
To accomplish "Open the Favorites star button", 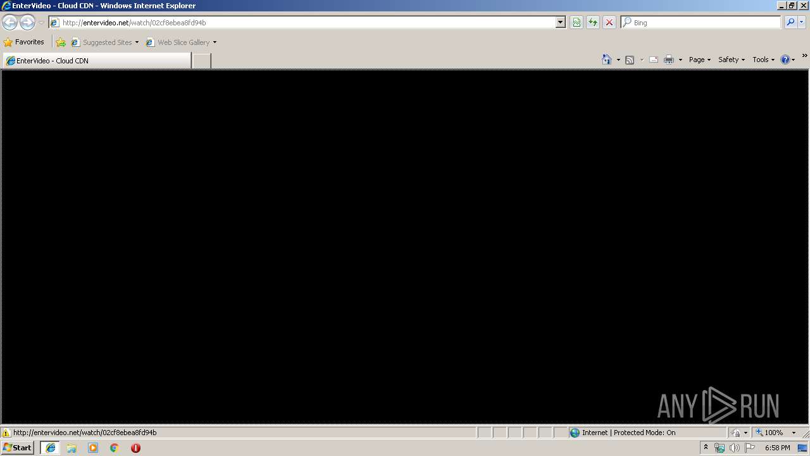I will click(24, 42).
